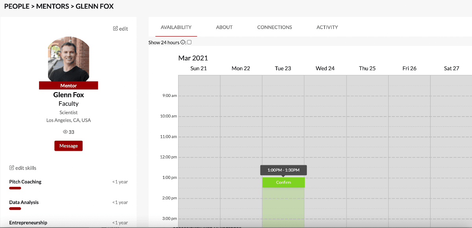472x228 pixels.
Task: Select the Availability tab
Action: pyautogui.click(x=176, y=27)
